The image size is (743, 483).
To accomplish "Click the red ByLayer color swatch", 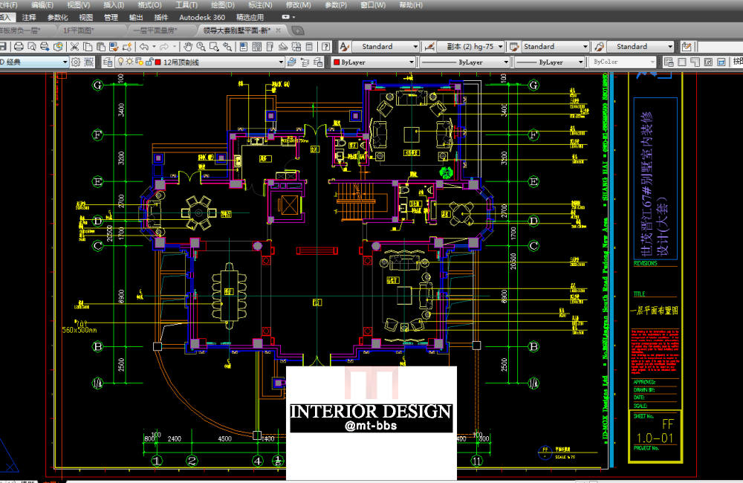I will (337, 62).
